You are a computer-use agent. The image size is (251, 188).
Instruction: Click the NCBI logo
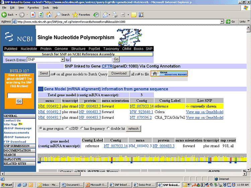[x=18, y=37]
